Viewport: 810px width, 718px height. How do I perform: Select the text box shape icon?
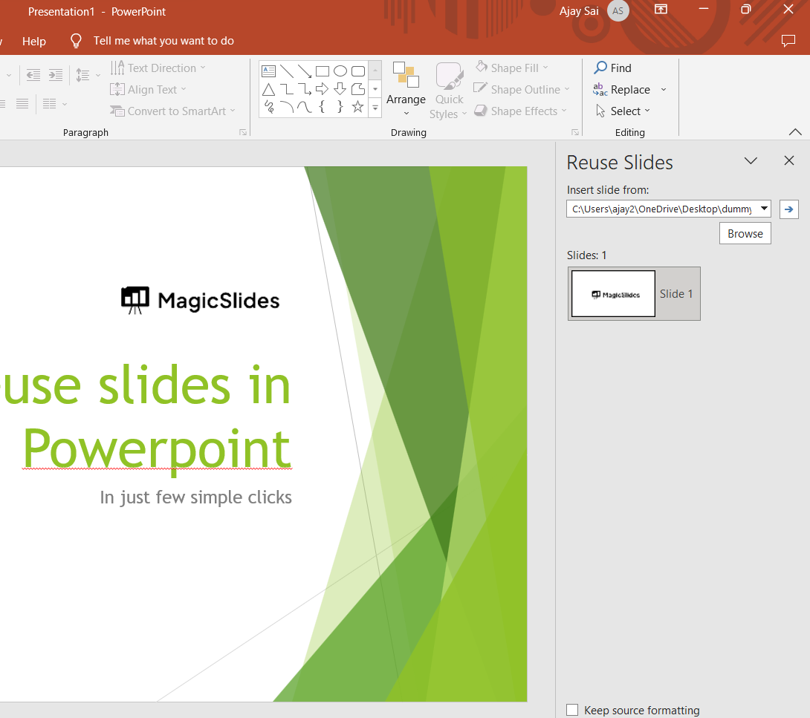(268, 71)
